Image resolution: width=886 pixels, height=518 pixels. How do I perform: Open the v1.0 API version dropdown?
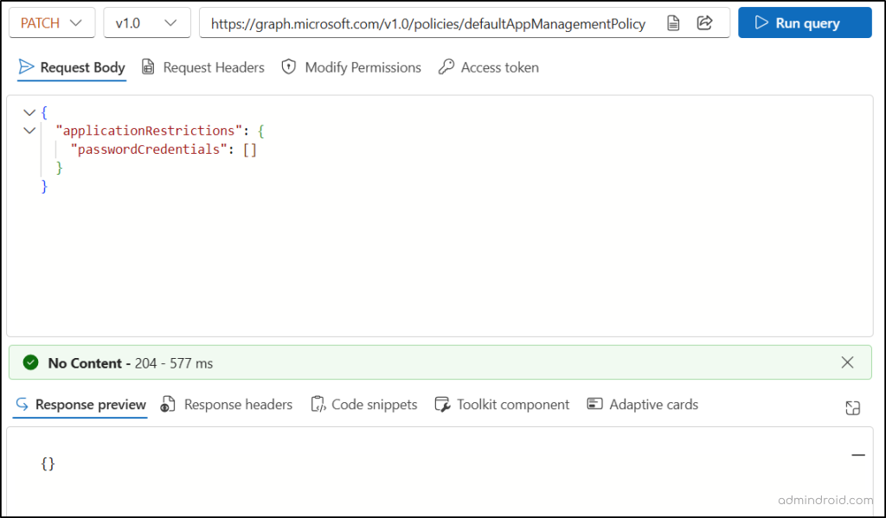[x=147, y=23]
